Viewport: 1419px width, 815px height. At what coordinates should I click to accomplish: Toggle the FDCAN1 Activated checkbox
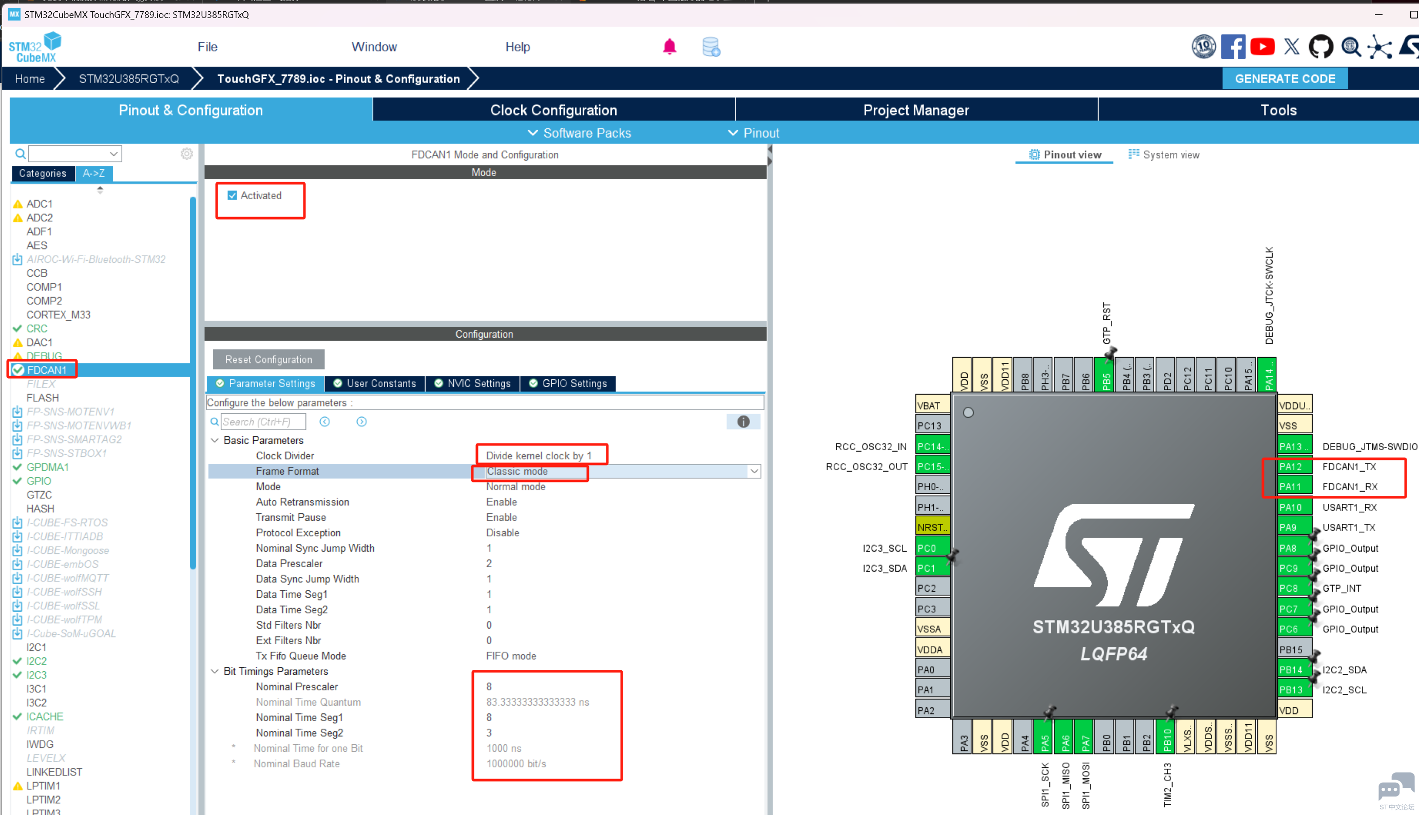click(x=232, y=196)
